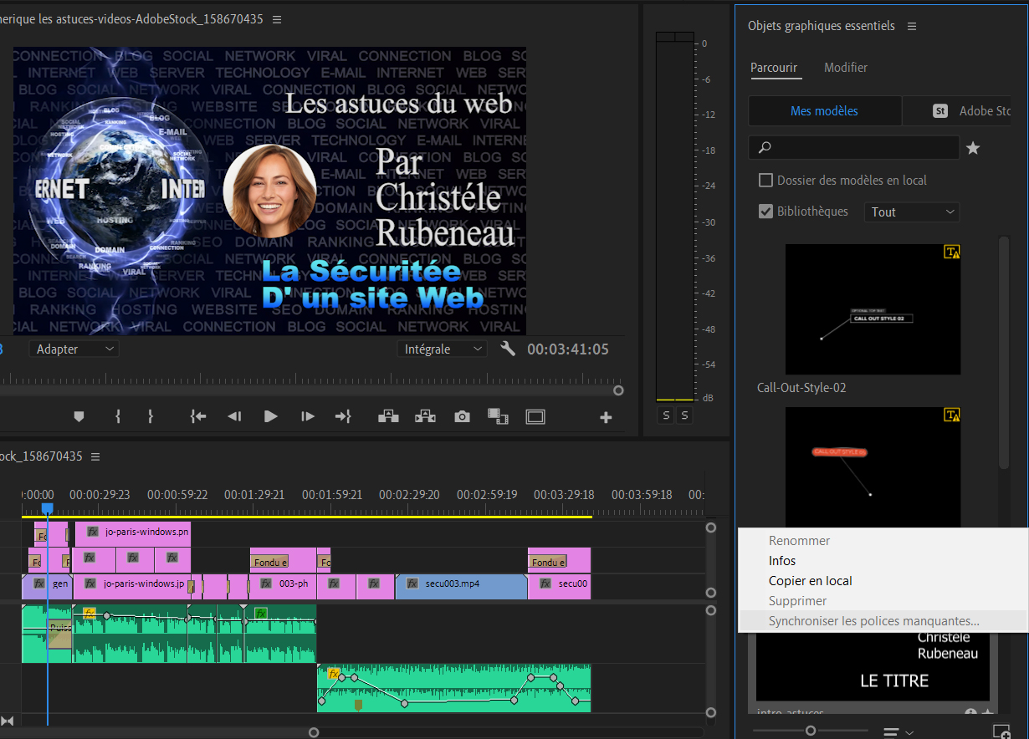Click the Play button in program monitor
Image resolution: width=1029 pixels, height=739 pixels.
click(270, 416)
